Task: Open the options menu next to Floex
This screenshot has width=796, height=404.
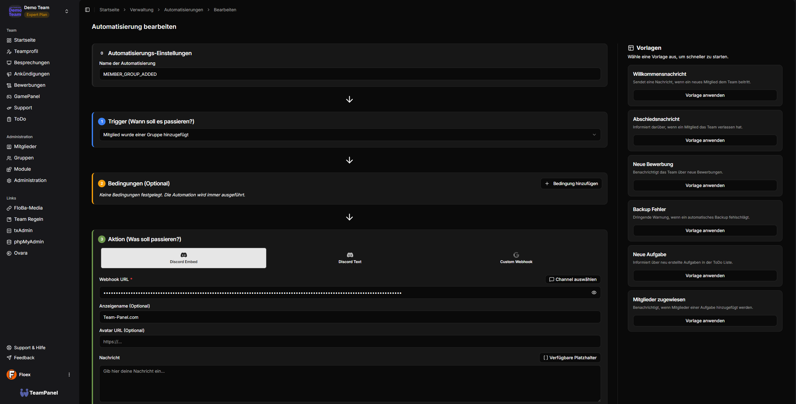Action: click(x=69, y=375)
